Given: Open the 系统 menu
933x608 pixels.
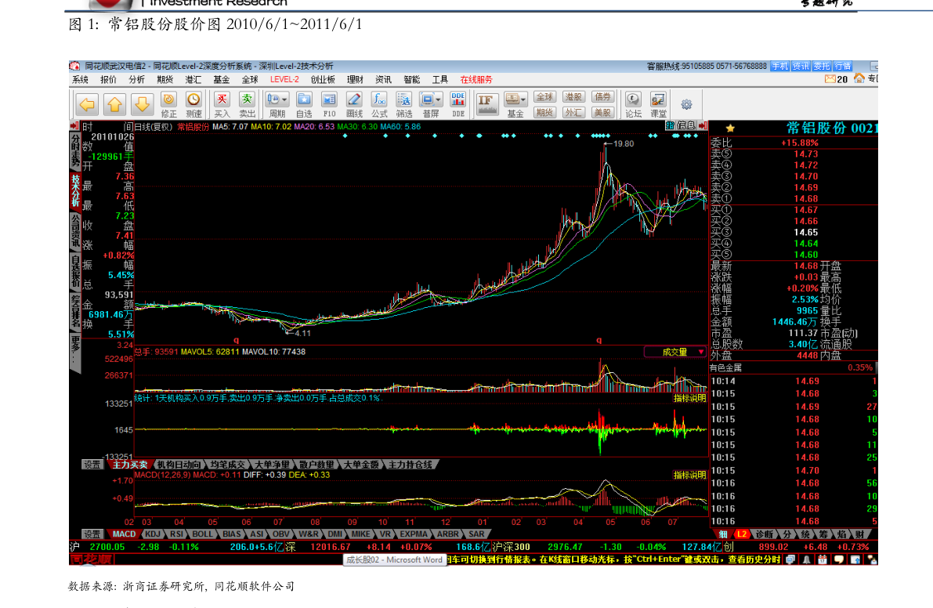Looking at the screenshot, I should 80,80.
